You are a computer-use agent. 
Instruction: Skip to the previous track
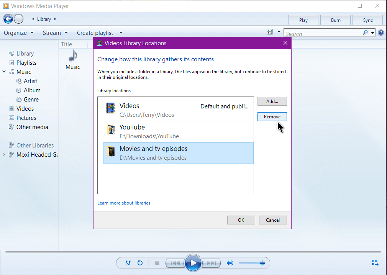(175, 263)
